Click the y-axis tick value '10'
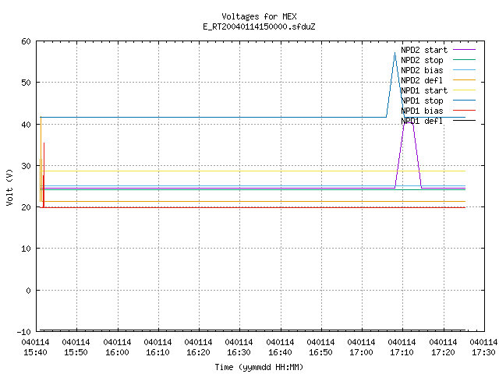 (26, 249)
